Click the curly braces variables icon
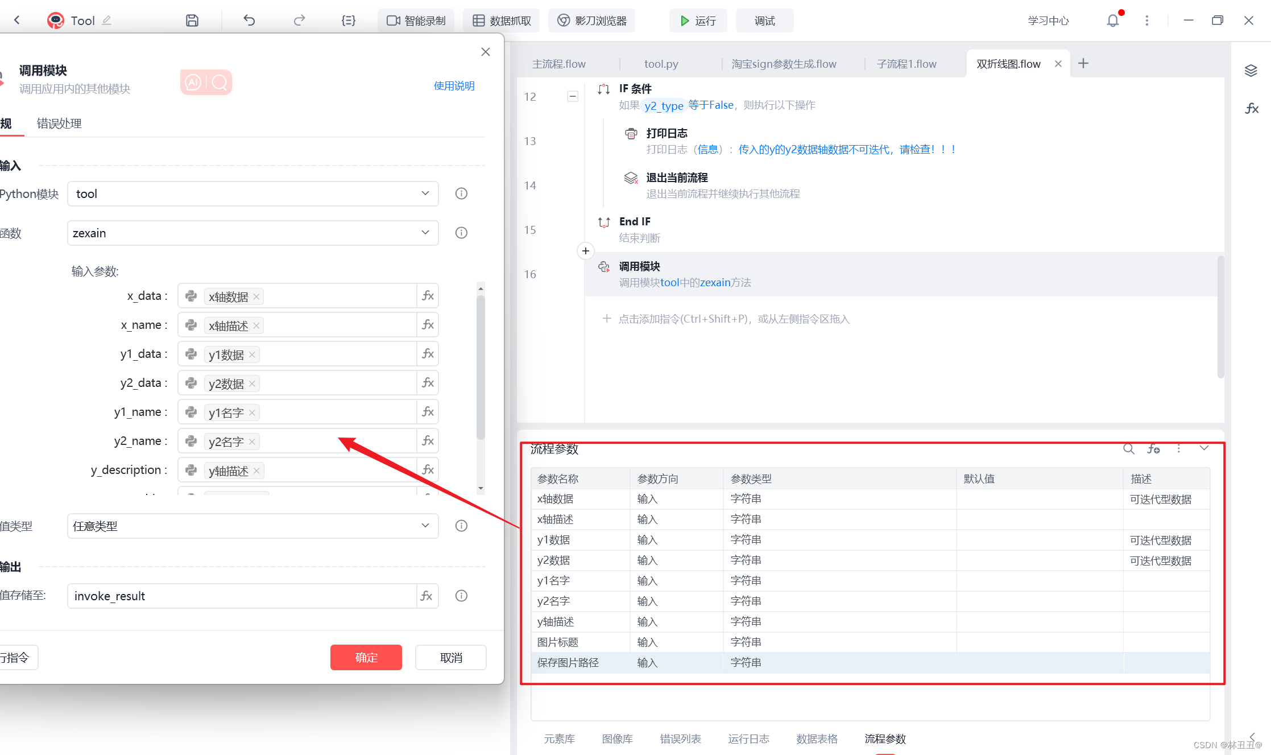The height and width of the screenshot is (755, 1271). click(x=348, y=20)
